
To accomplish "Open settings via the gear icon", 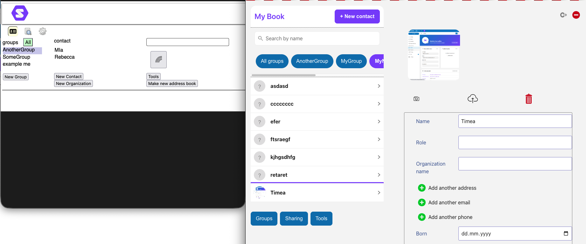I will tap(43, 31).
